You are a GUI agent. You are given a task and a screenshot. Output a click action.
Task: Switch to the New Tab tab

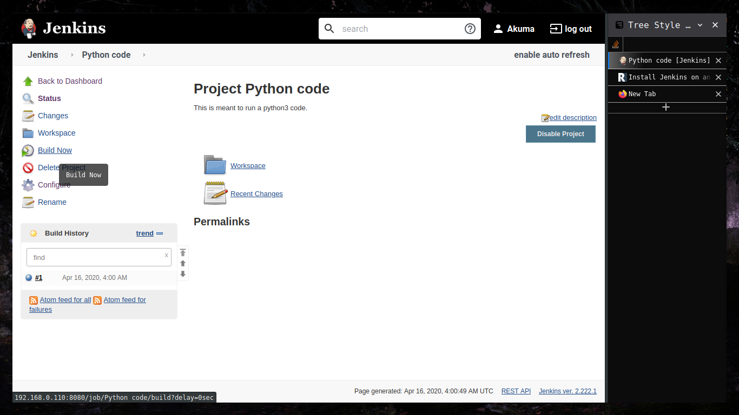tap(667, 94)
